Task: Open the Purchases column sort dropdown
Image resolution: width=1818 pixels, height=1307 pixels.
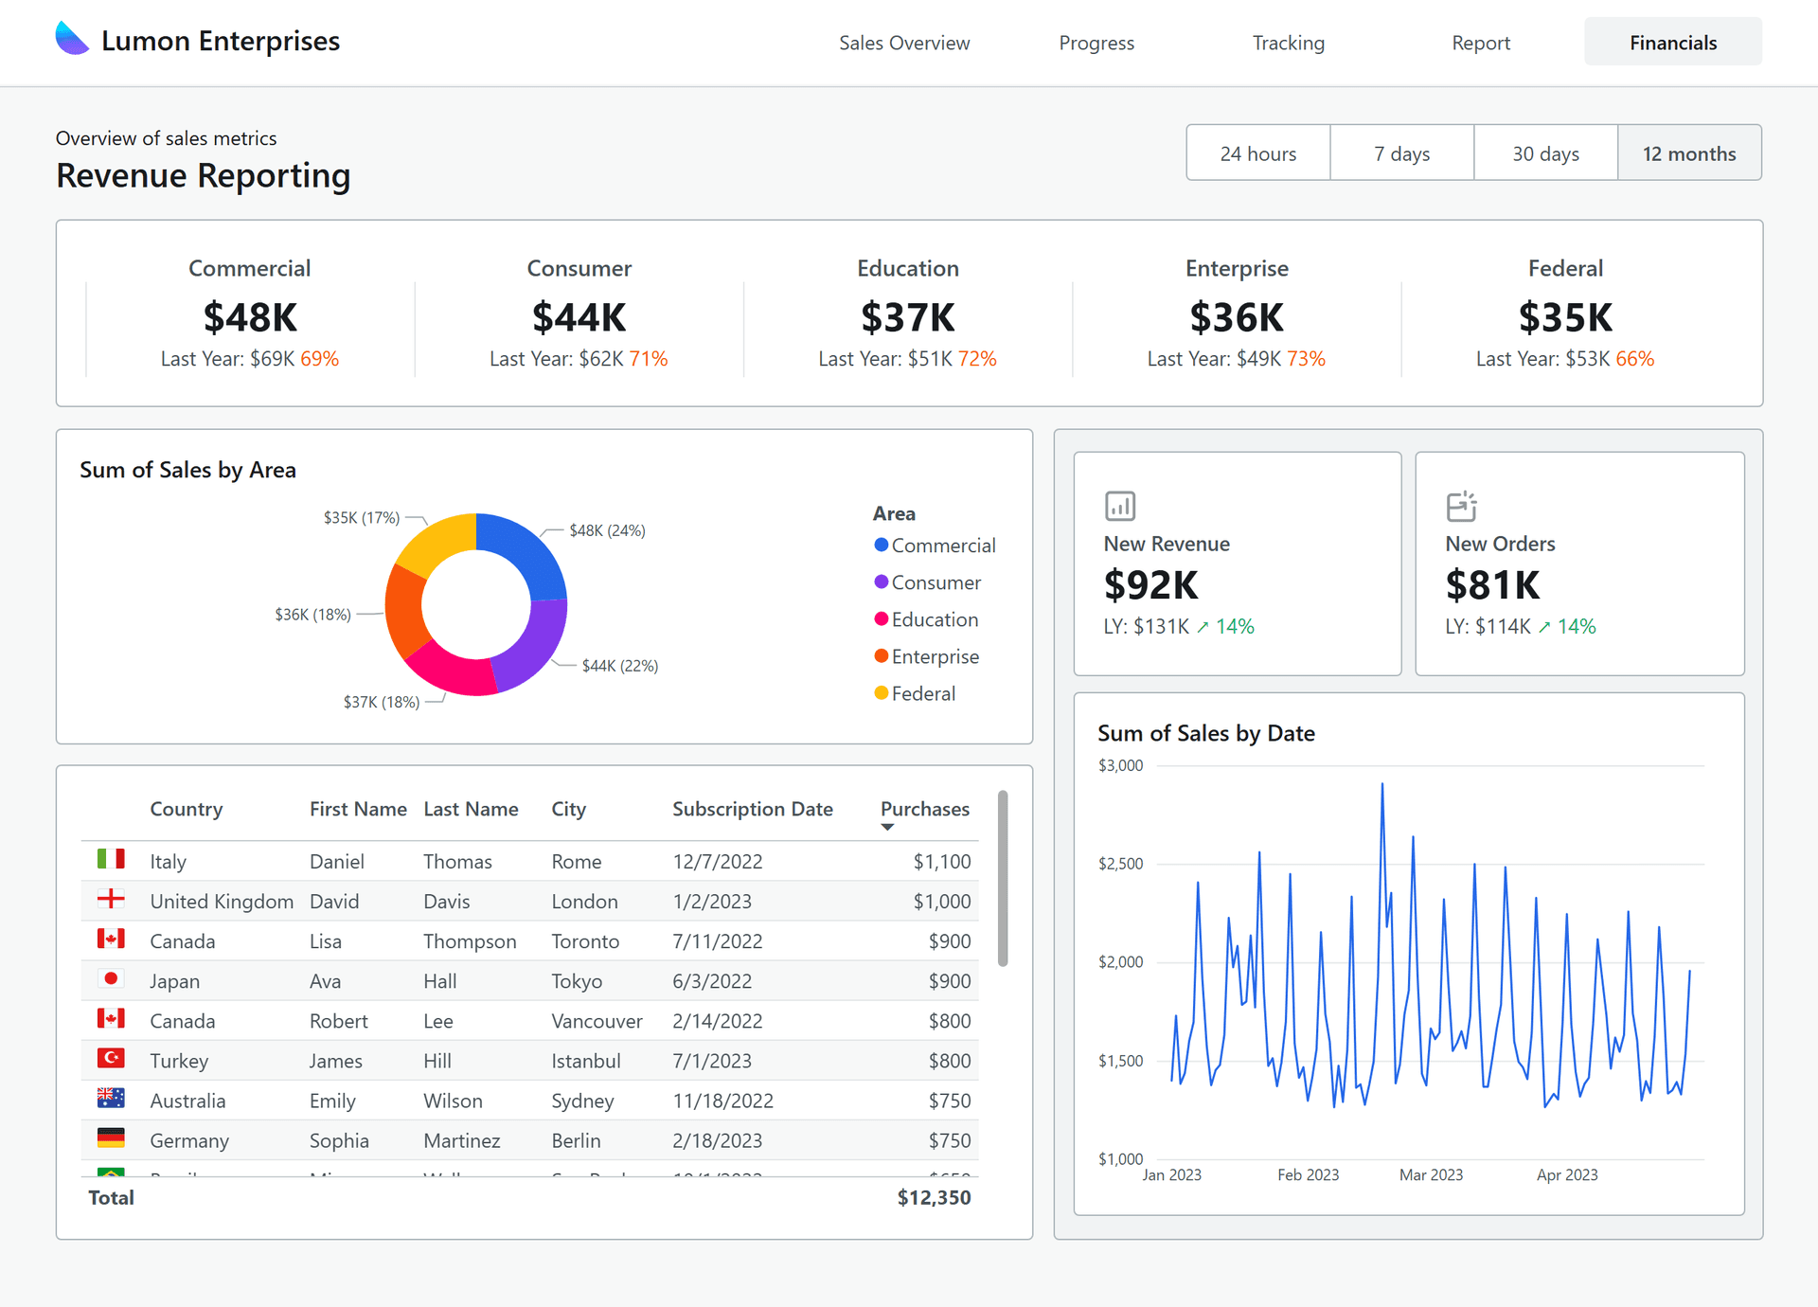Action: [887, 827]
